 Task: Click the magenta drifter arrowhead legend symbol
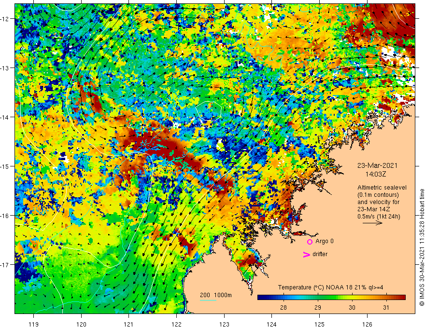(x=307, y=254)
